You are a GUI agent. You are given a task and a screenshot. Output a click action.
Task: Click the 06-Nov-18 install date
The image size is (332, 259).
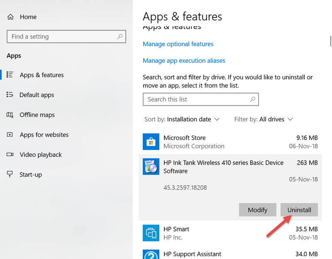click(303, 146)
